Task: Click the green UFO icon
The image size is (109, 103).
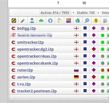Action: [x=41, y=21]
